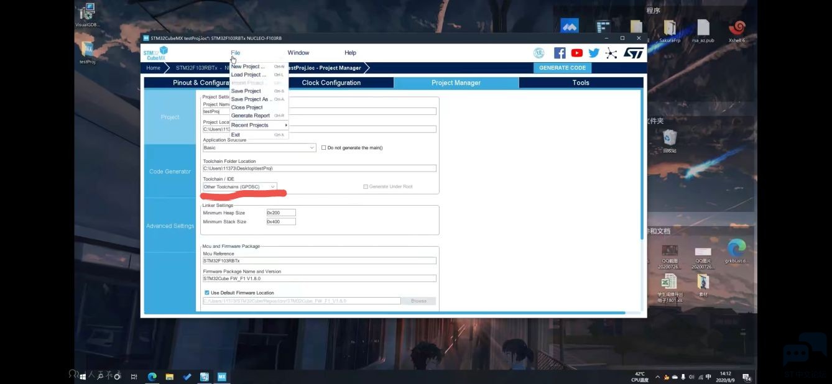The width and height of the screenshot is (832, 384).
Task: Click the File menu
Action: click(x=235, y=53)
